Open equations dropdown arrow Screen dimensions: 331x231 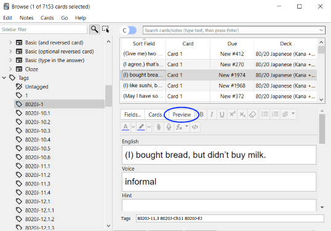point(186,126)
